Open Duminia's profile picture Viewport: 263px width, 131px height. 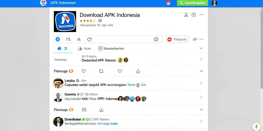coord(58,97)
